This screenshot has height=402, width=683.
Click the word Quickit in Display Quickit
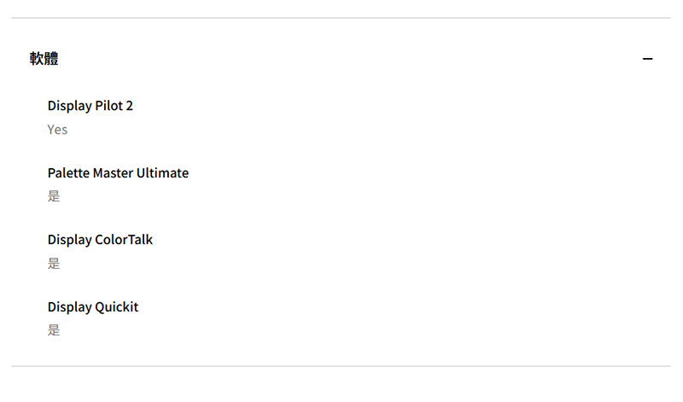[x=117, y=307]
